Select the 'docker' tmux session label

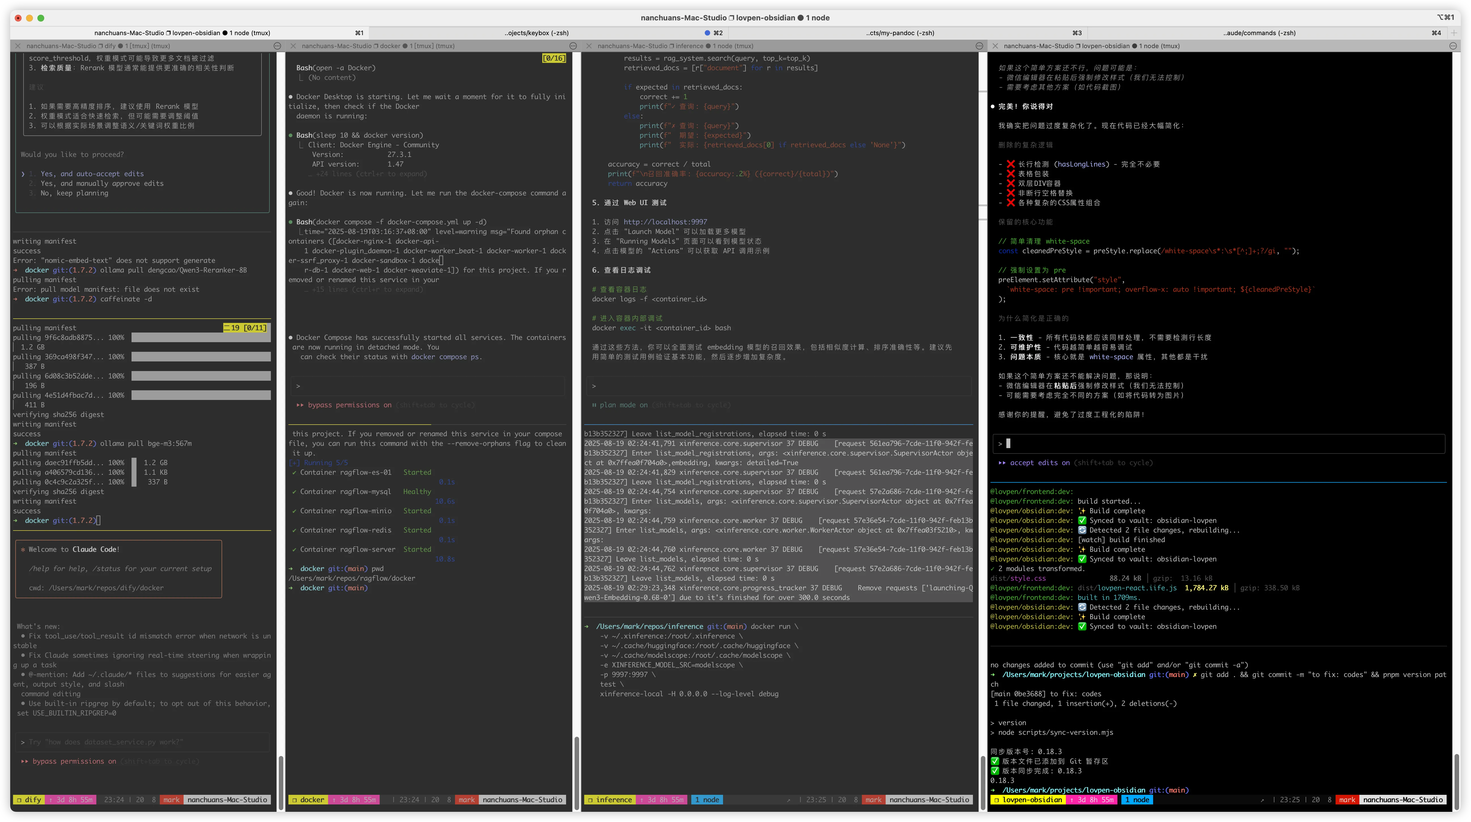(308, 800)
